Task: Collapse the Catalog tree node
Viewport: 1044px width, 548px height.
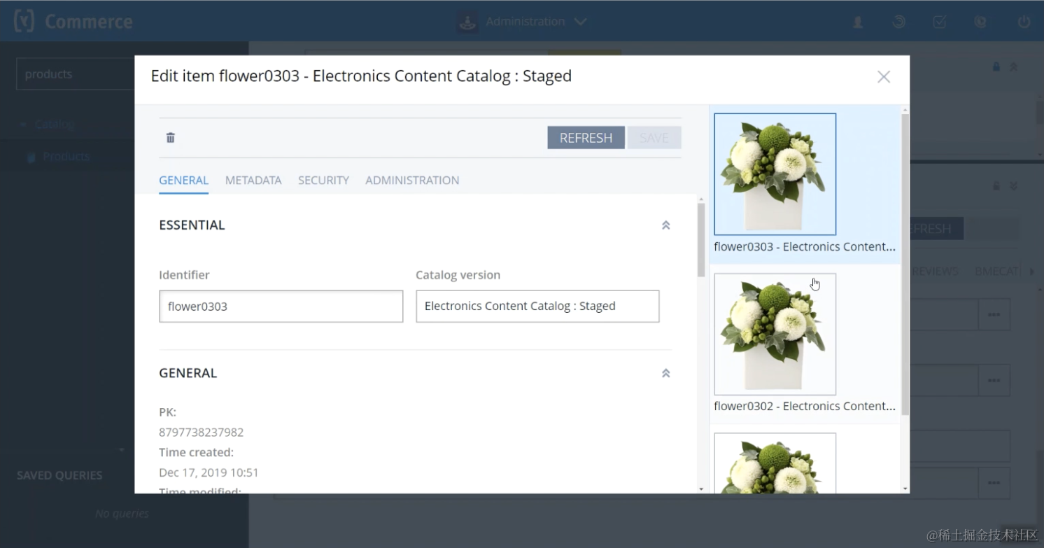Action: (x=23, y=124)
